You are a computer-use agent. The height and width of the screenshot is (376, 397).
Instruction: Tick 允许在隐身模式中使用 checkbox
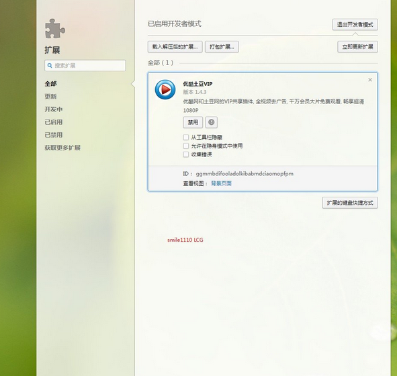tap(186, 146)
